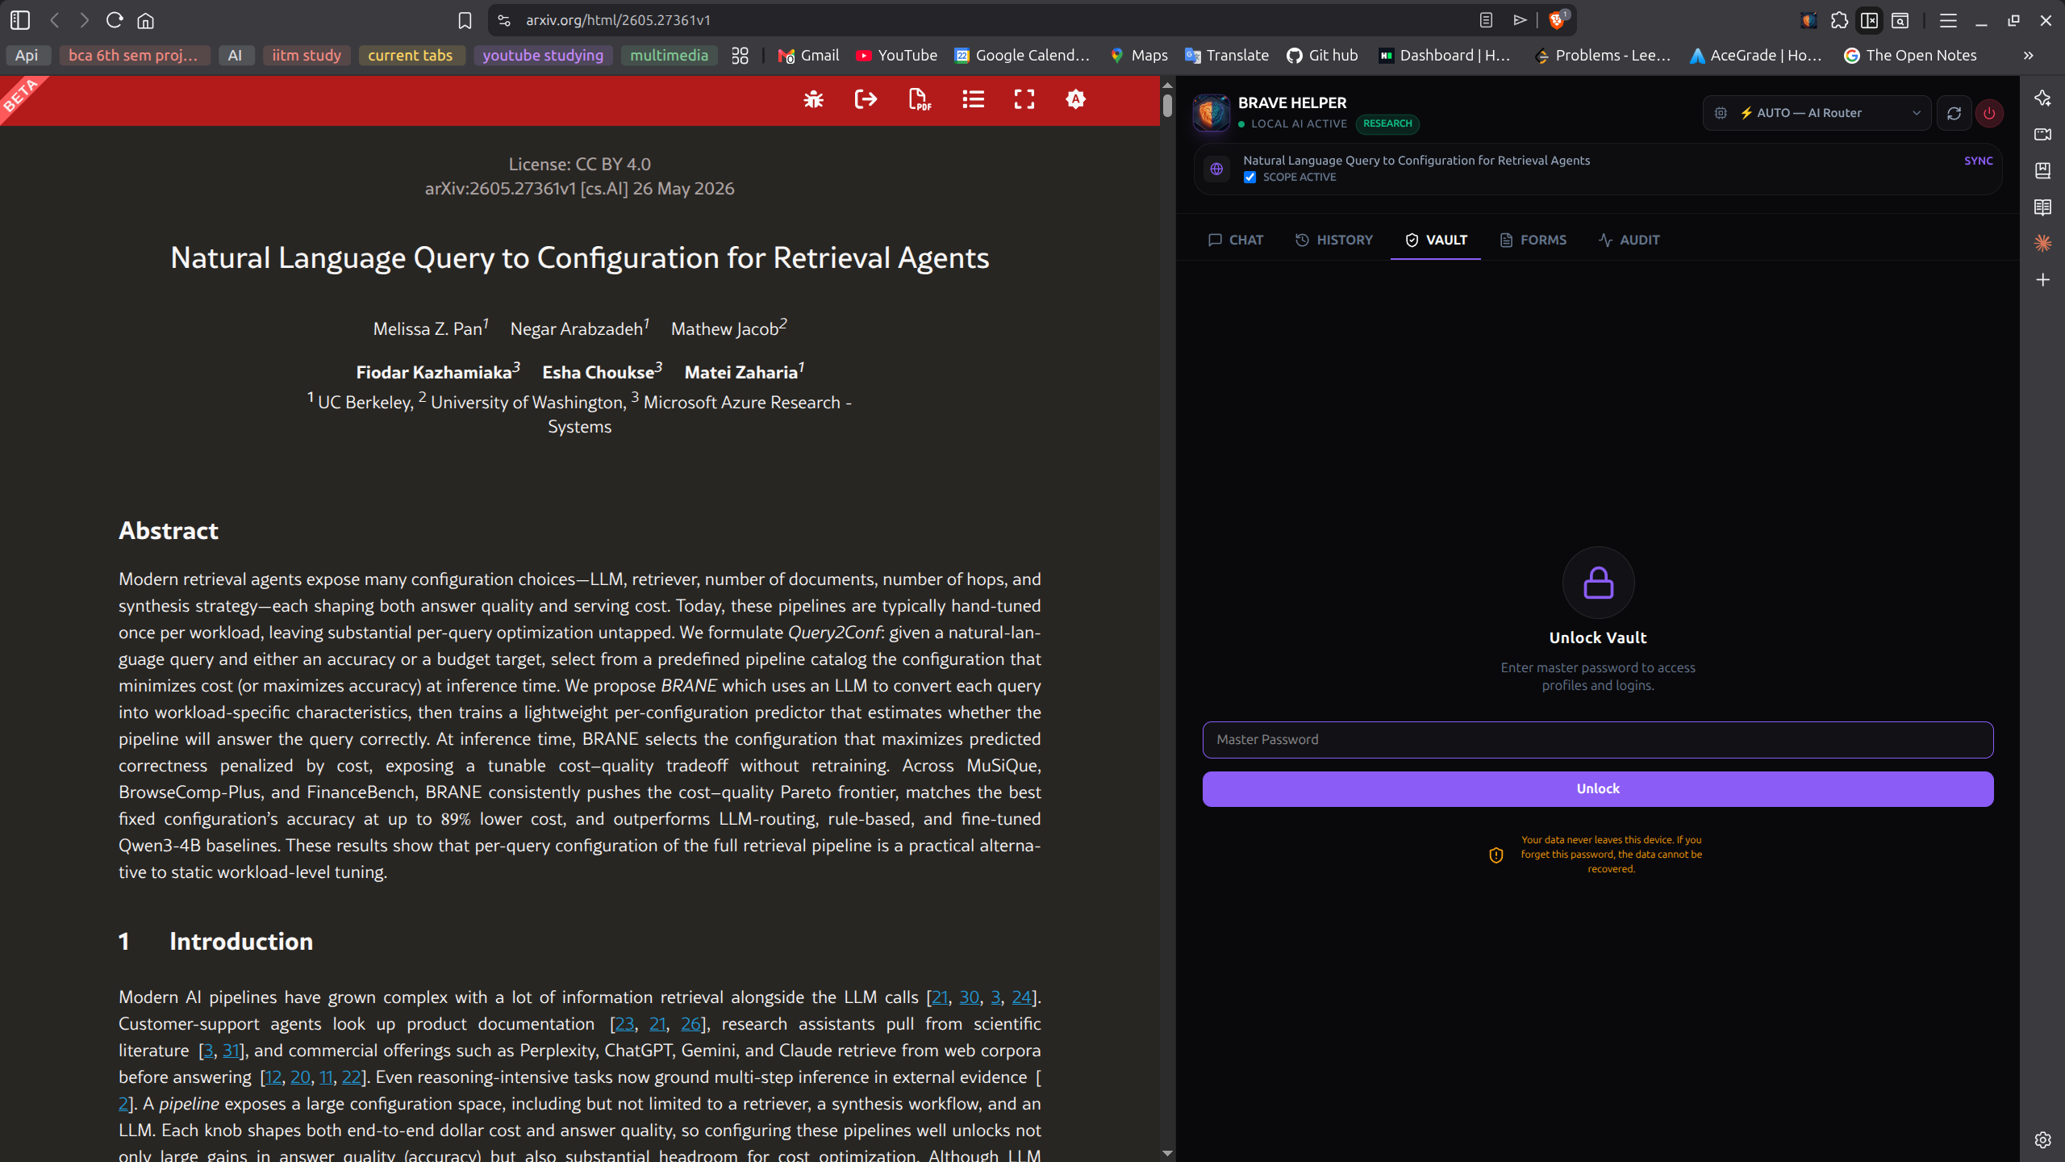Switch to the HISTORY tab
This screenshot has width=2065, height=1162.
point(1334,240)
